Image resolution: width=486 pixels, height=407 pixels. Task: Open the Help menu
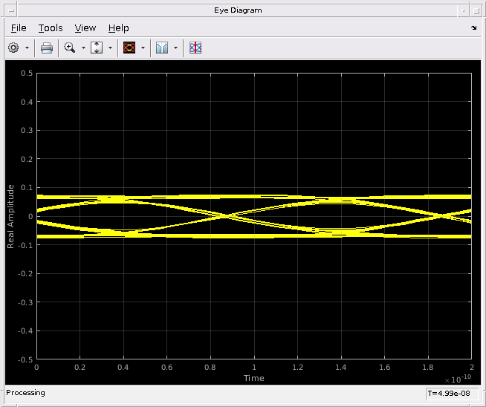click(x=118, y=28)
